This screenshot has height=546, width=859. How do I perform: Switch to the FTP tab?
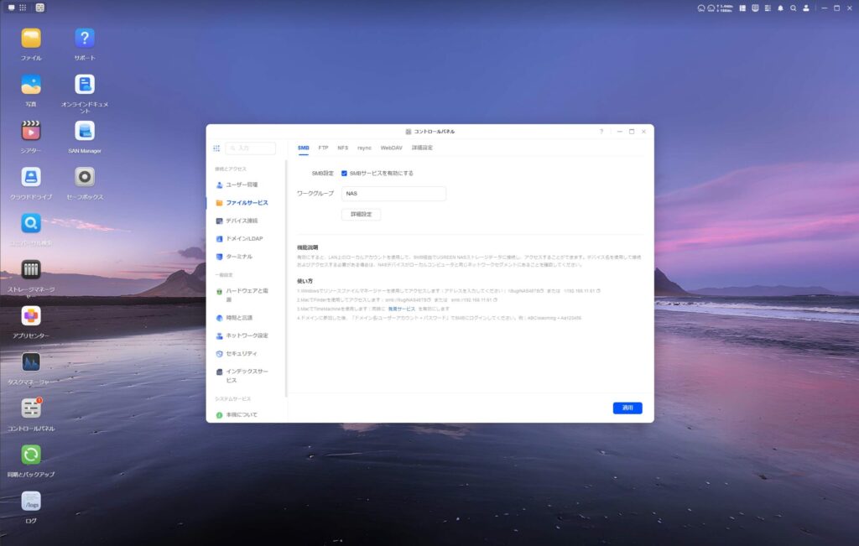[323, 148]
